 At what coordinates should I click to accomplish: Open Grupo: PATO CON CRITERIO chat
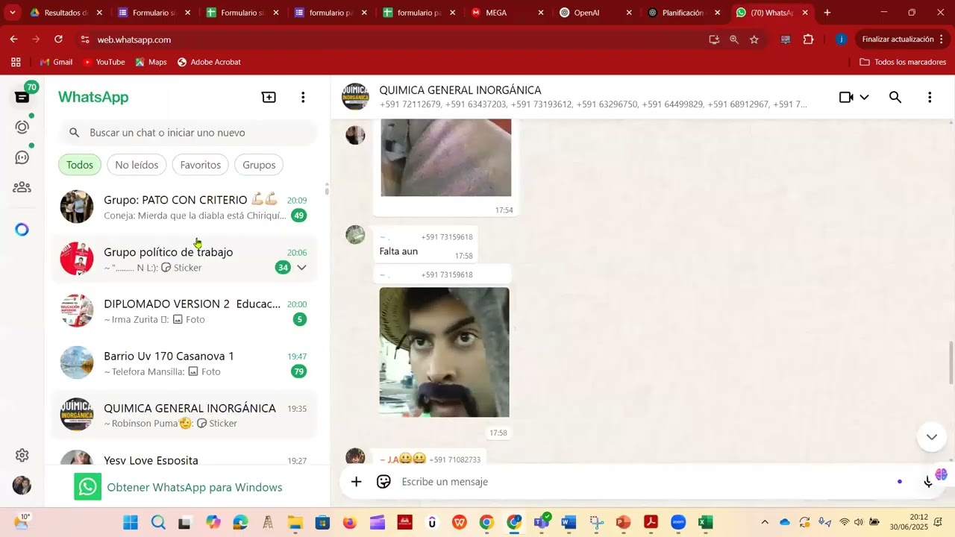click(x=185, y=207)
